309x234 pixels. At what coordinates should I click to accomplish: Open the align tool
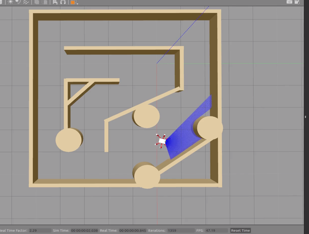point(55,2)
